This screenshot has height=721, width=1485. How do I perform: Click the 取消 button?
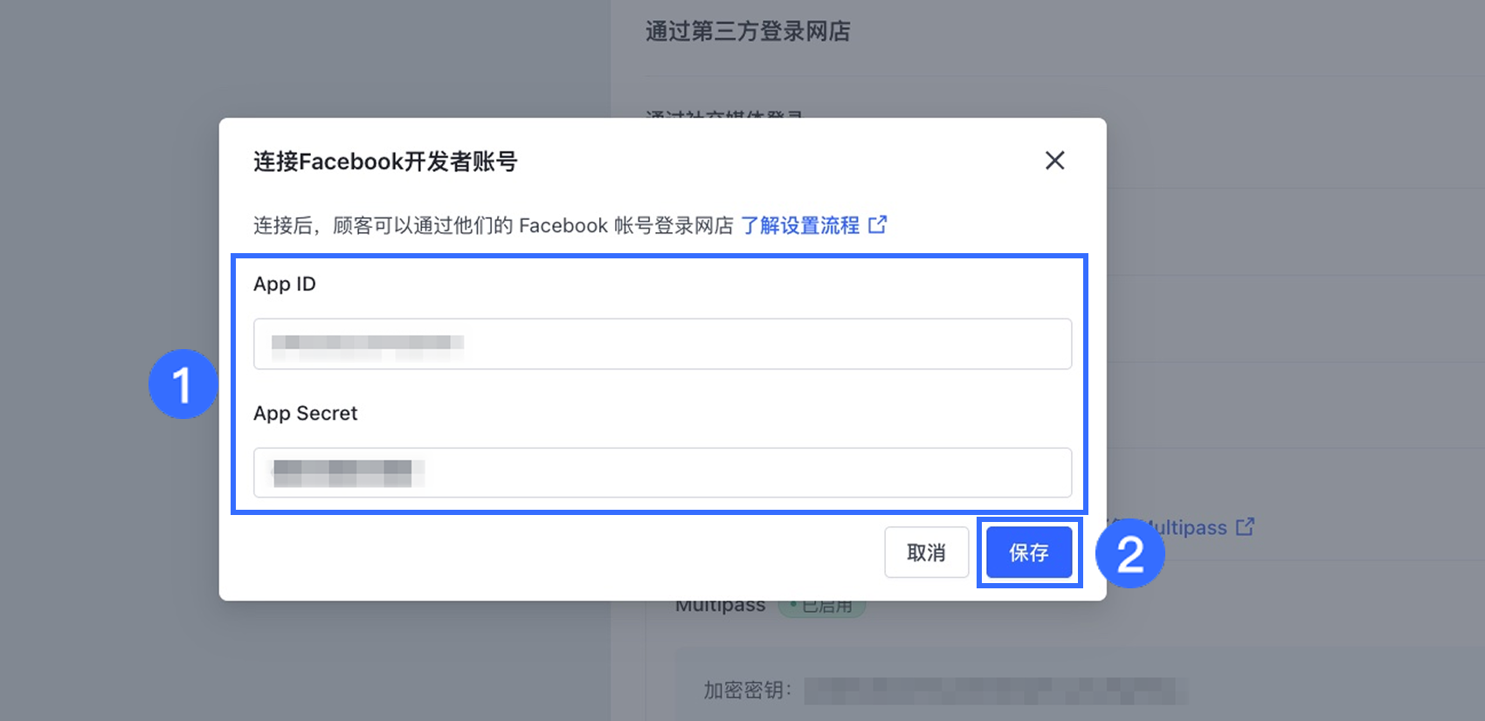926,553
